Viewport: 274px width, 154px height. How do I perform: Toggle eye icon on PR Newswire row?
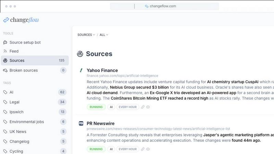coord(148,149)
